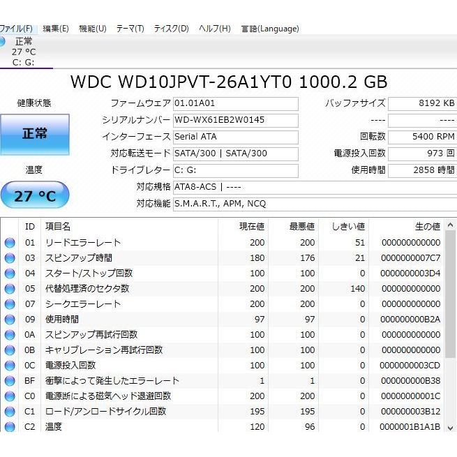Click the status icon for row 0C
457x457 pixels.
pos(10,366)
